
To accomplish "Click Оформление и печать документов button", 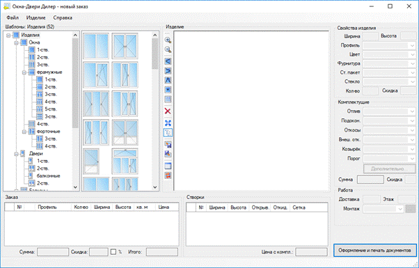I will (x=374, y=251).
